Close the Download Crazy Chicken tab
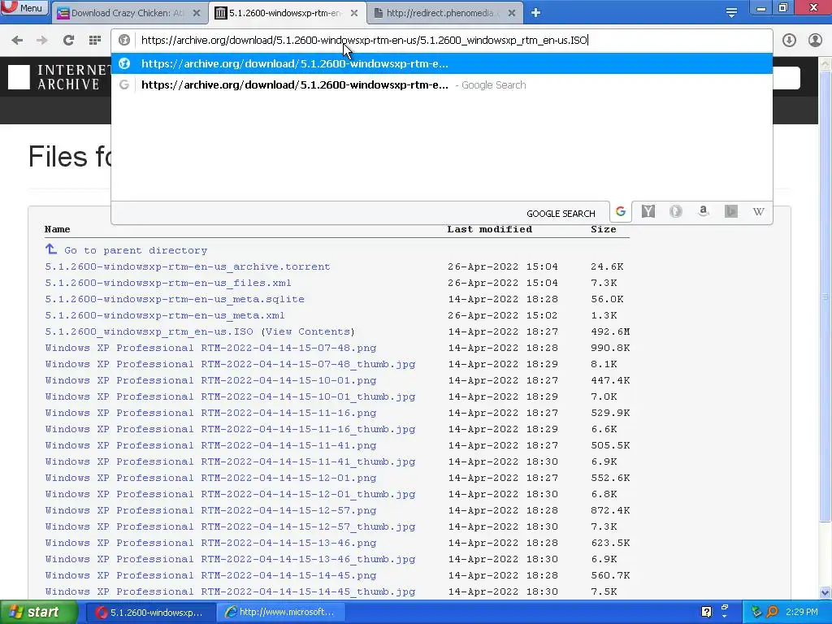 point(197,13)
